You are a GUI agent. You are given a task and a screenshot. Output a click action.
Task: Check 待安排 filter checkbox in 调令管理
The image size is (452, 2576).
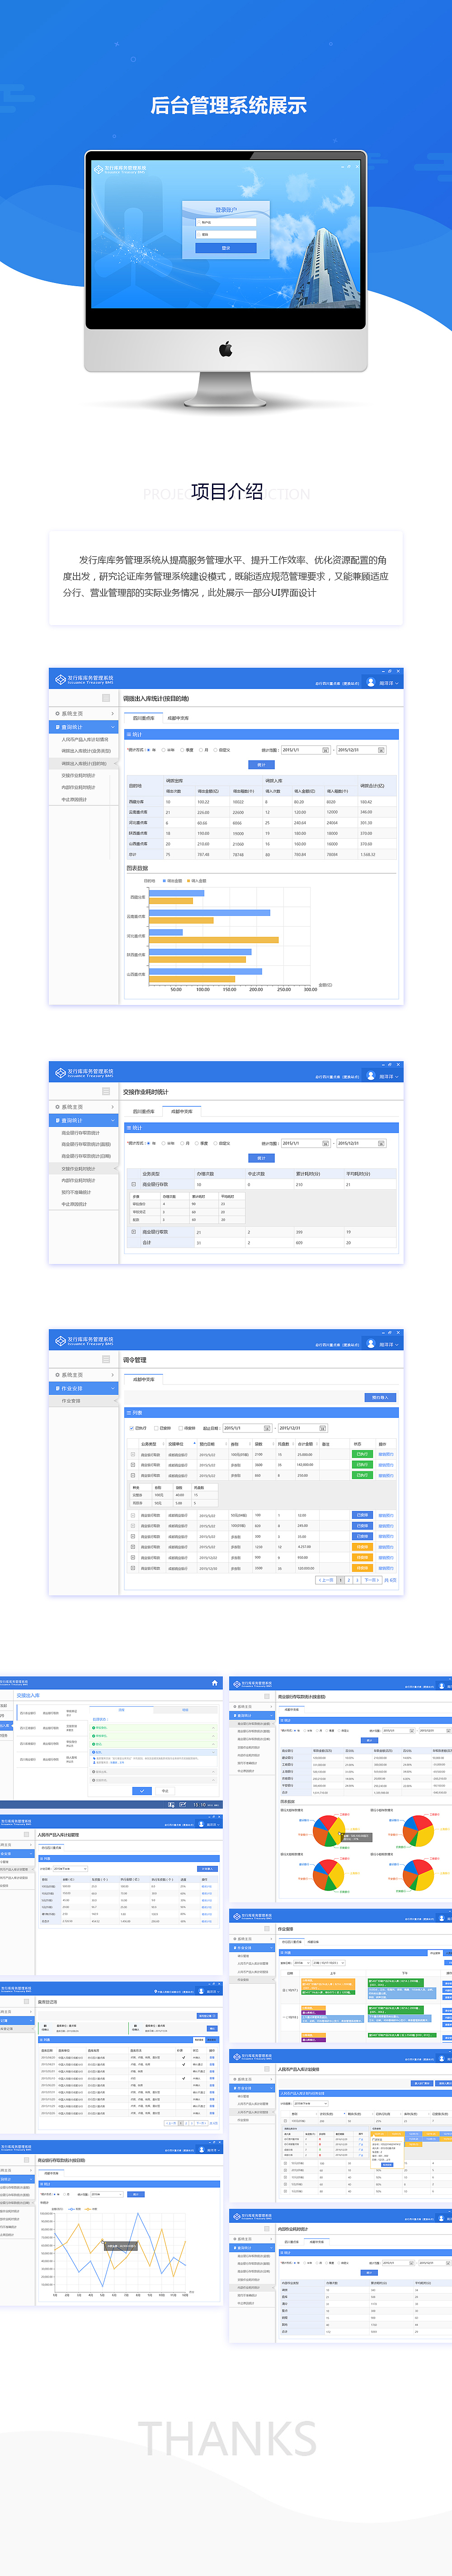point(182,1428)
